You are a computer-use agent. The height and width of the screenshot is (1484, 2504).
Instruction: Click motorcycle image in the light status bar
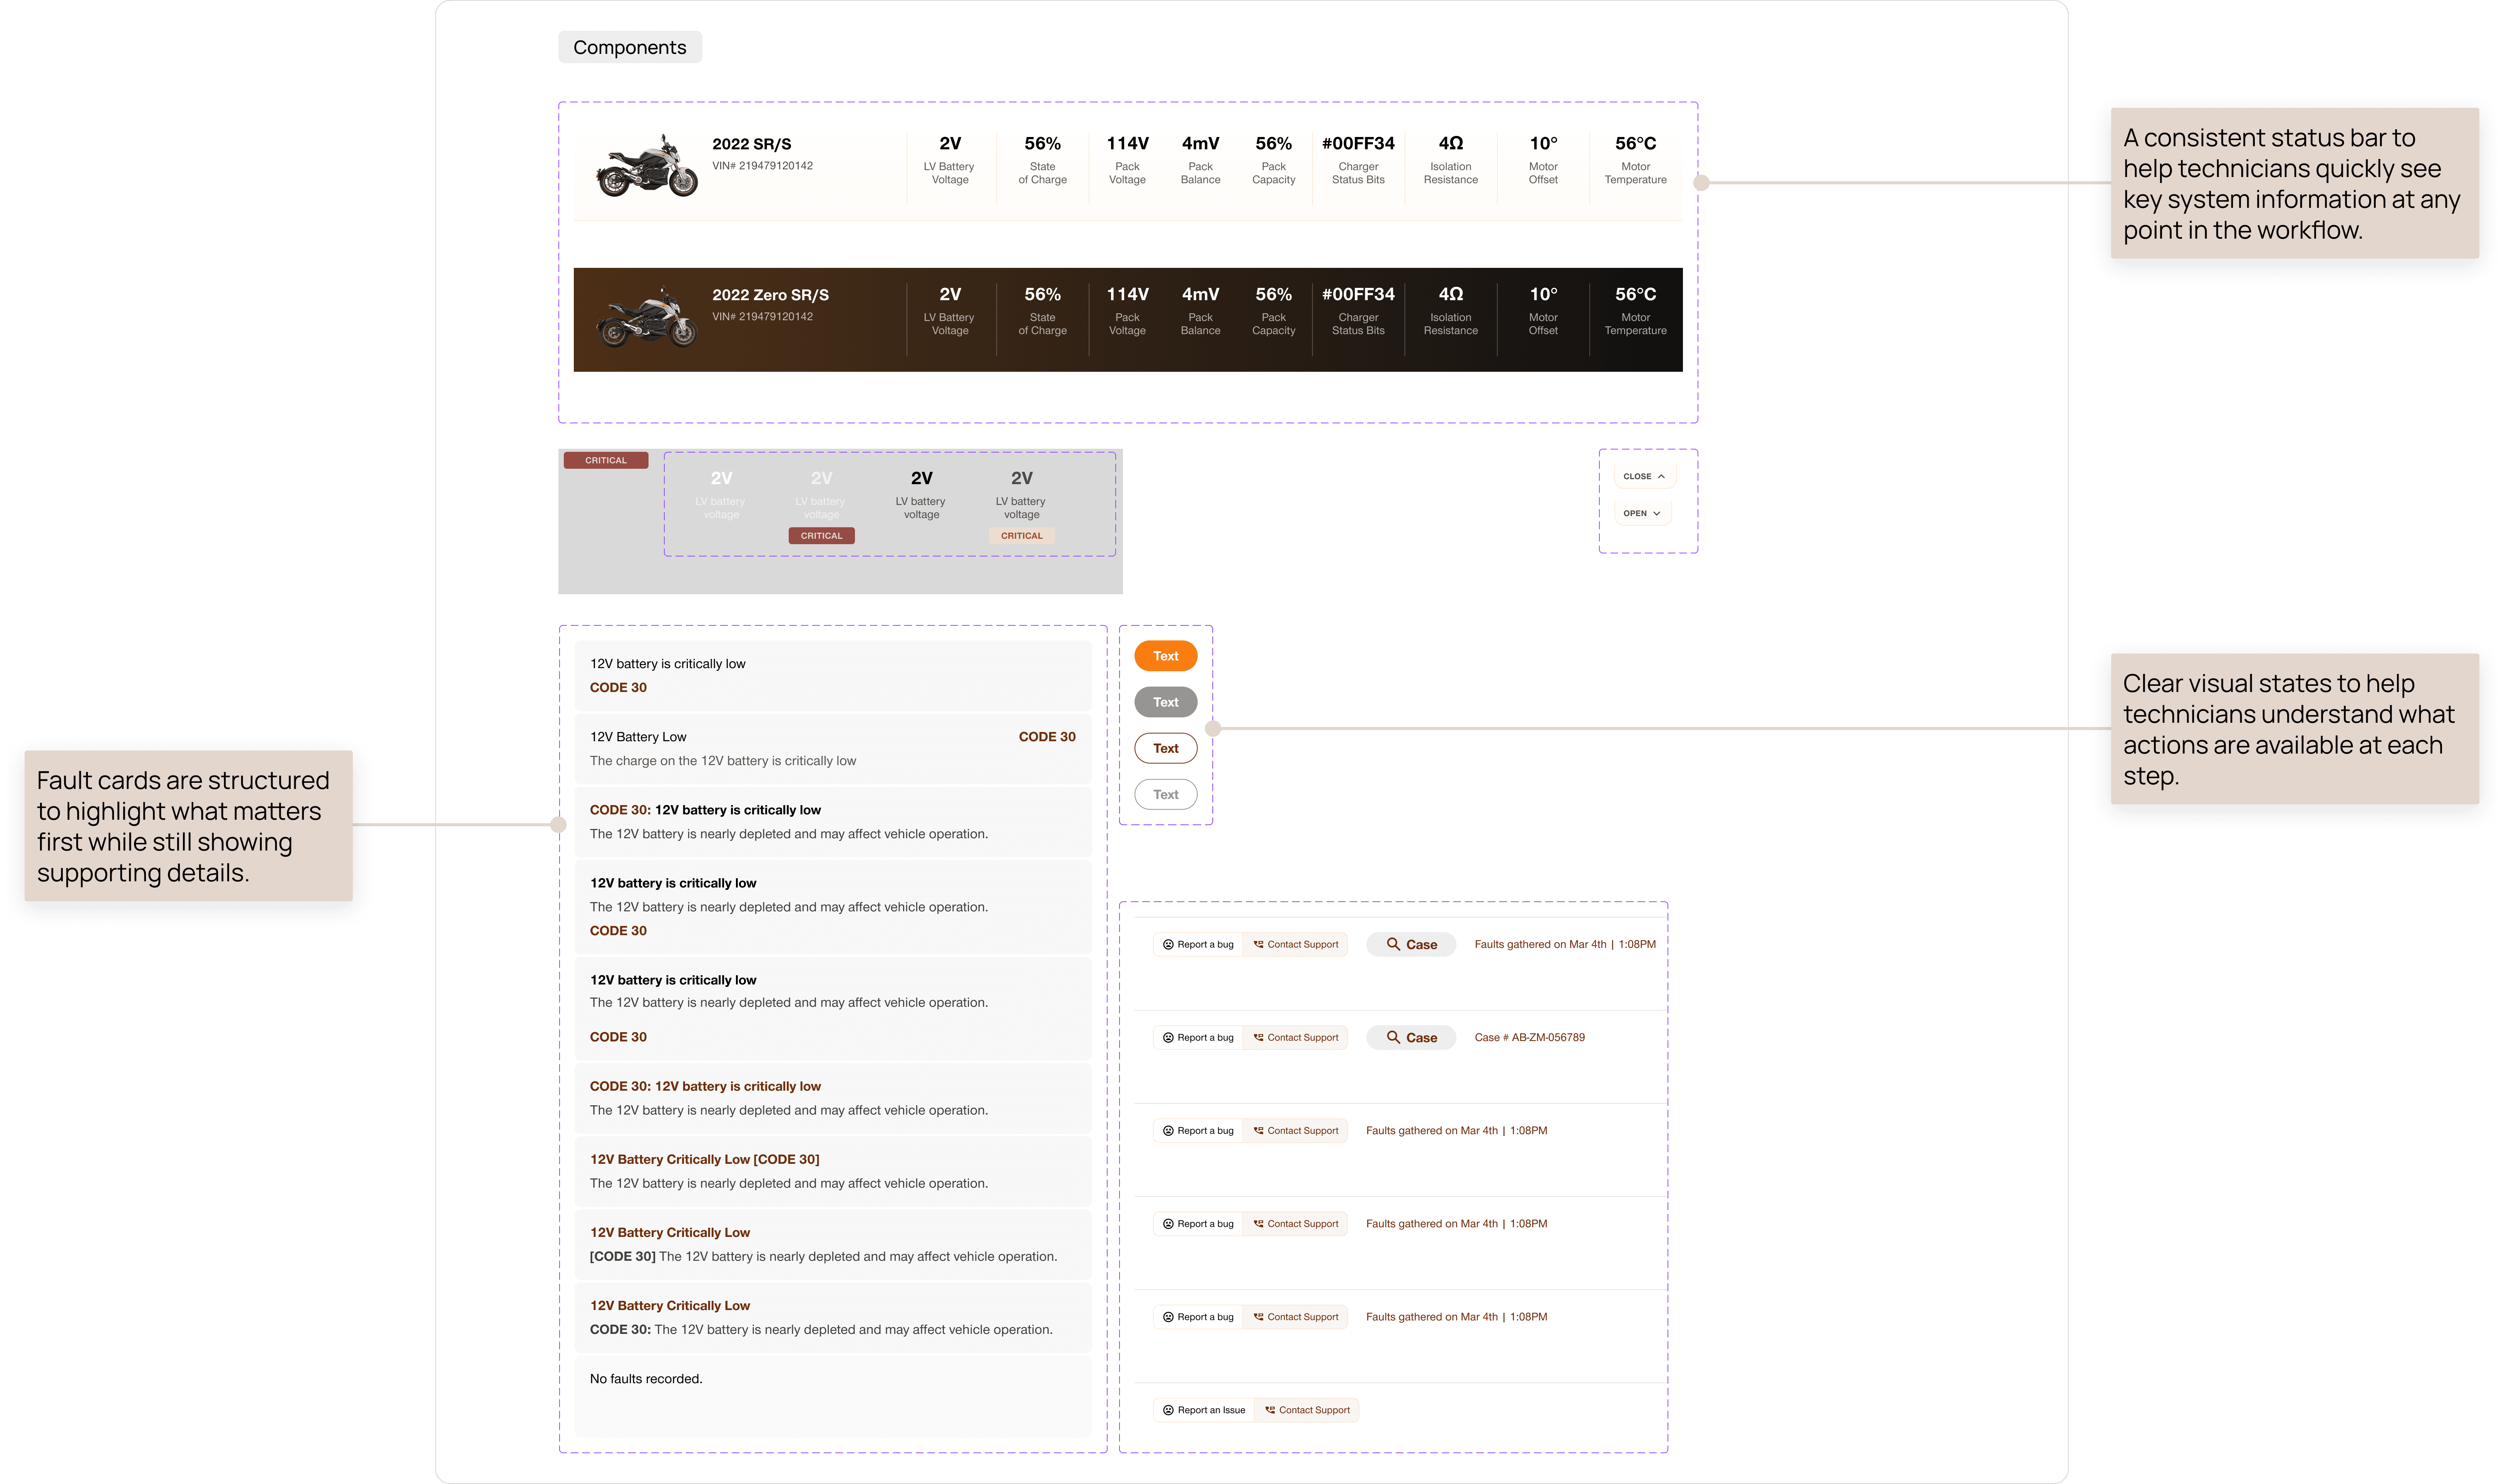[x=647, y=167]
